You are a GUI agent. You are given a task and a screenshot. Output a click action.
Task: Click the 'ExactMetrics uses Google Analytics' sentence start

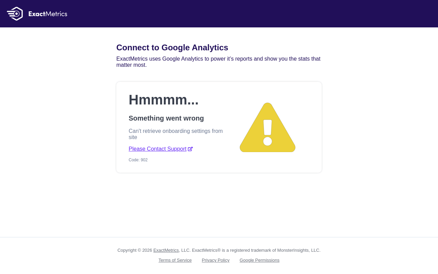tap(160, 59)
